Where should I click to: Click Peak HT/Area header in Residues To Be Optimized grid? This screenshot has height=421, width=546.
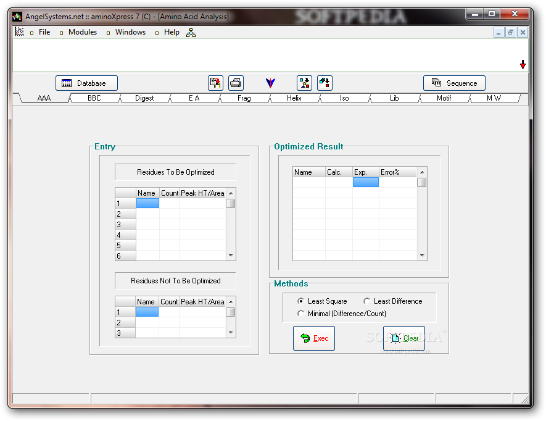point(202,193)
